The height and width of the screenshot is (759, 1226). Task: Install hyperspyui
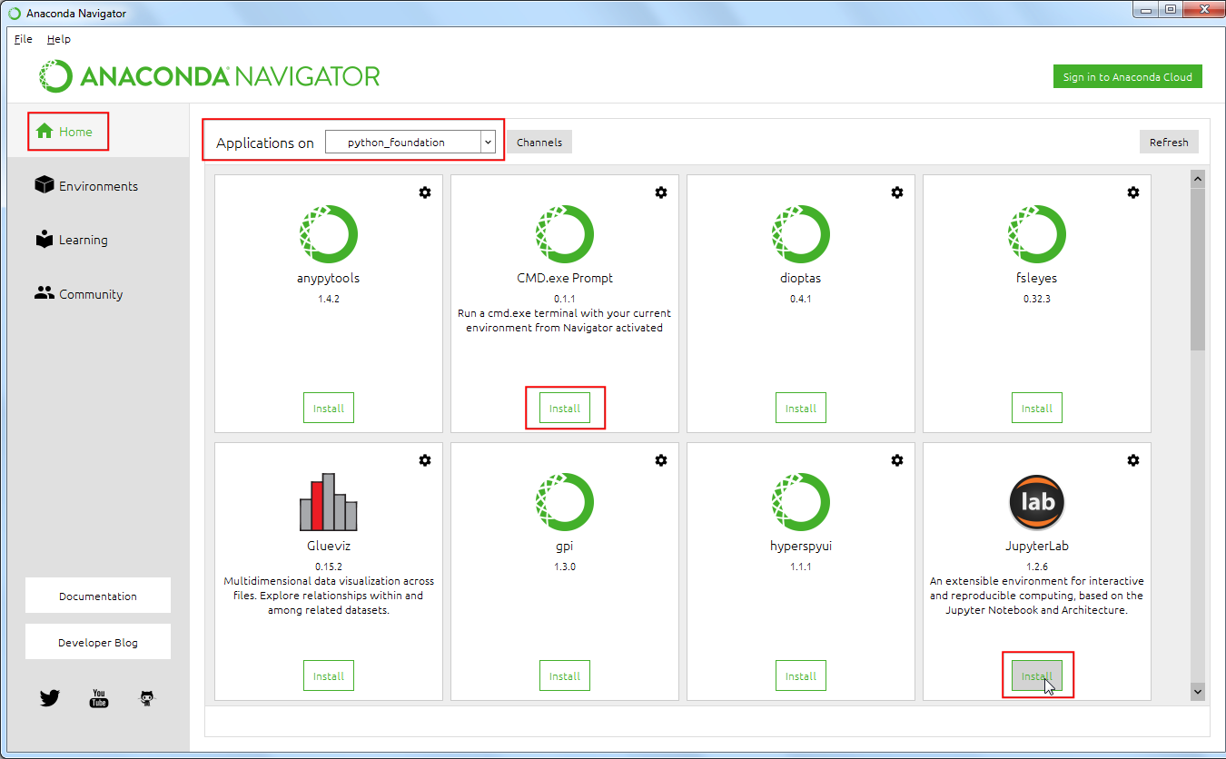tap(801, 675)
